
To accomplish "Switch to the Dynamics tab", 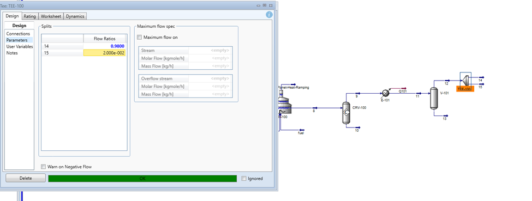I will (75, 16).
